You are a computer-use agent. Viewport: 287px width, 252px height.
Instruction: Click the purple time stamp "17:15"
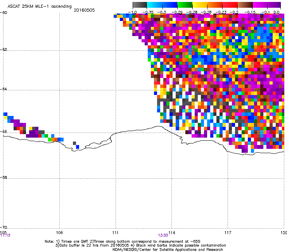point(5,235)
